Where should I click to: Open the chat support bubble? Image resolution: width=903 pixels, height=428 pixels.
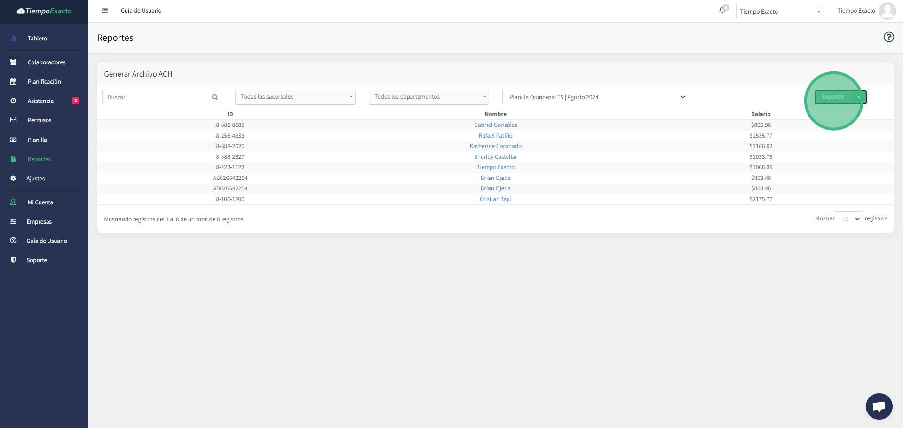(879, 406)
